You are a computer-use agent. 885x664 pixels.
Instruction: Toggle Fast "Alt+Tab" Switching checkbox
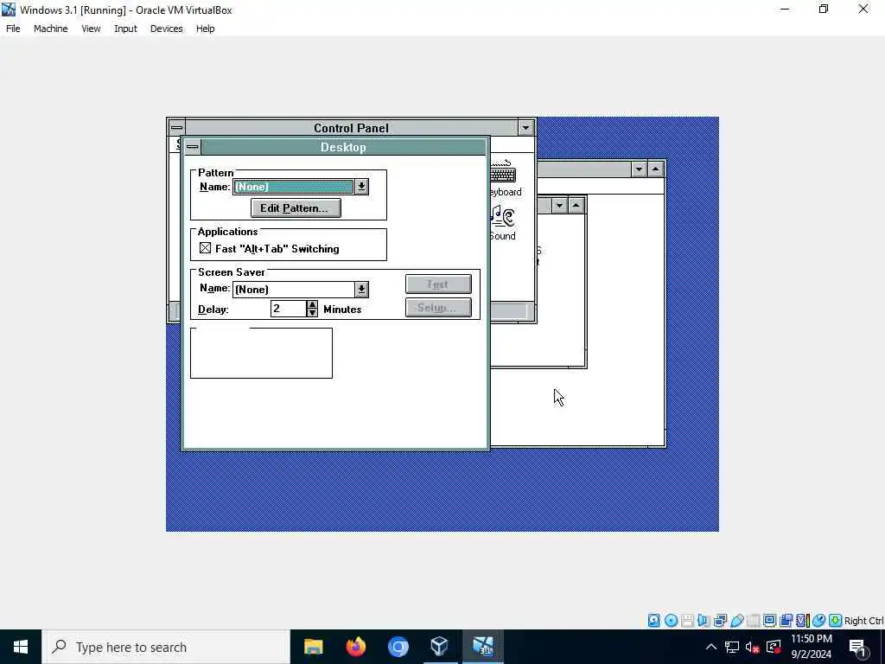pyautogui.click(x=205, y=248)
